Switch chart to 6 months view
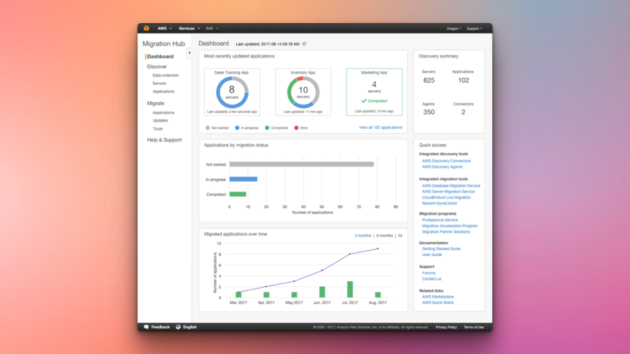Screen dimensions: 630x354 coord(384,235)
